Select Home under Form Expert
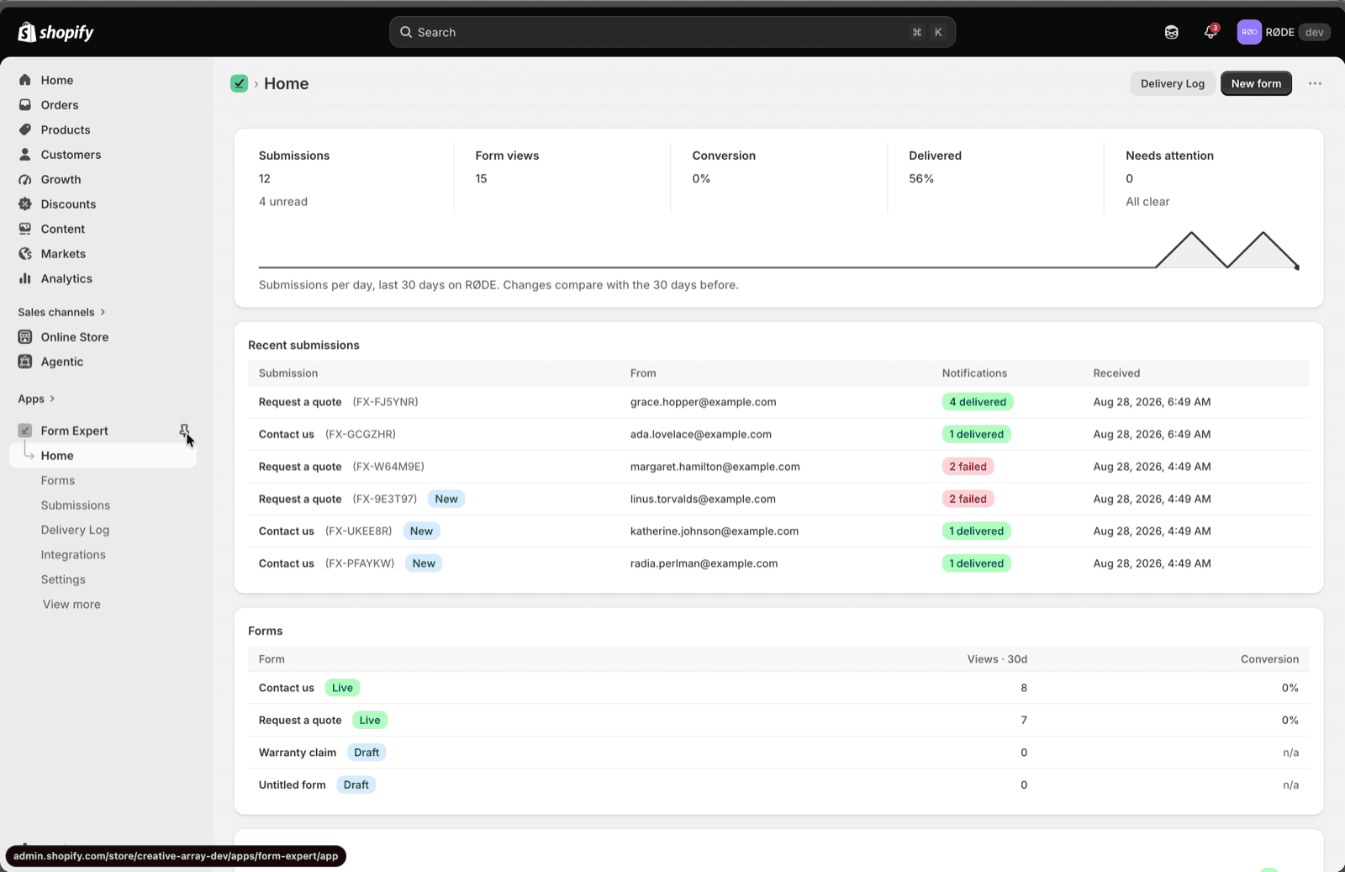Viewport: 1345px width, 872px height. click(x=103, y=456)
